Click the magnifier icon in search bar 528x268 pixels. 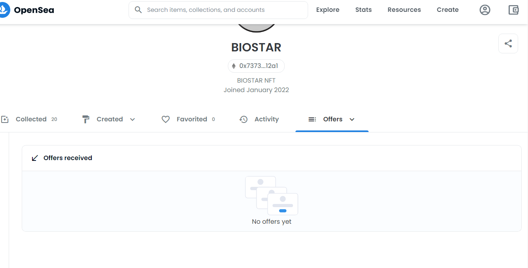tap(138, 10)
